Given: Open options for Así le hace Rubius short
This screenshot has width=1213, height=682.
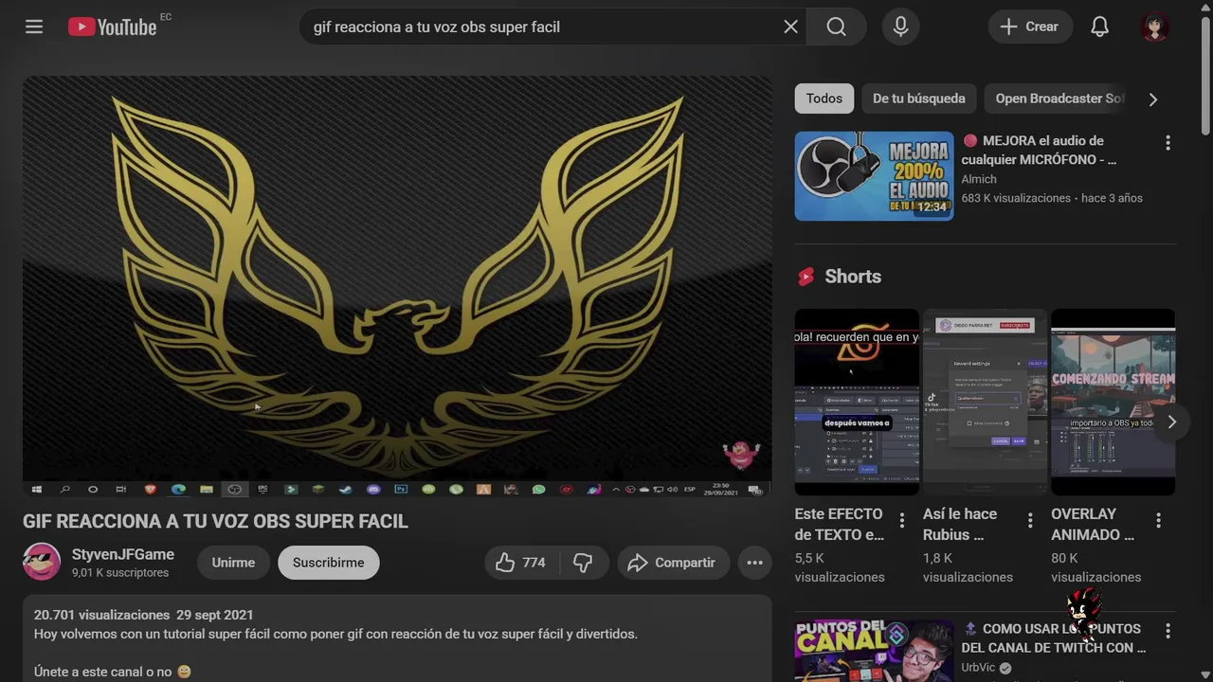Looking at the screenshot, I should point(1030,520).
